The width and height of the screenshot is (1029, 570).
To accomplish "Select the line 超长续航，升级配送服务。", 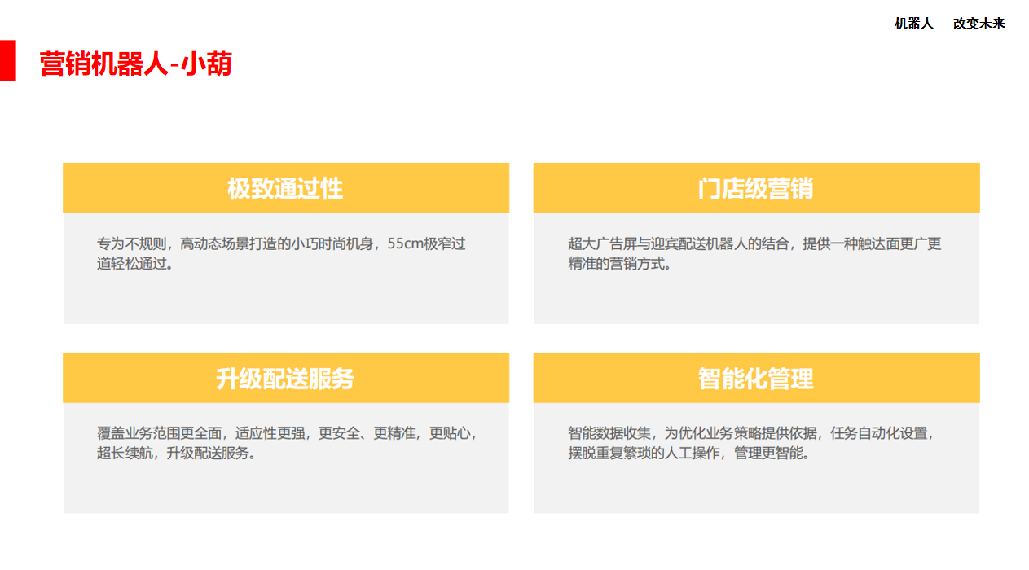I will click(x=178, y=454).
